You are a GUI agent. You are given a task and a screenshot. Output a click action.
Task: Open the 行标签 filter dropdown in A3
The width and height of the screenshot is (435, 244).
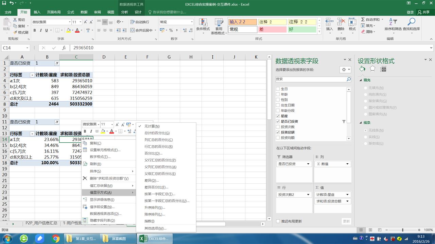pos(32,75)
